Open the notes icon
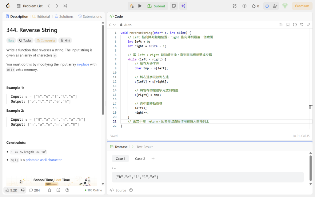The height and width of the screenshot is (197, 315). coord(174,6)
